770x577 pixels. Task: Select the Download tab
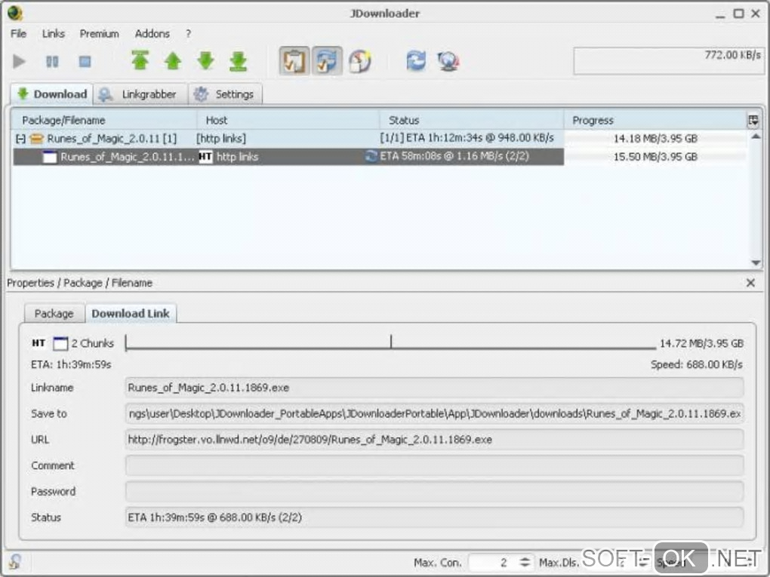tap(51, 94)
